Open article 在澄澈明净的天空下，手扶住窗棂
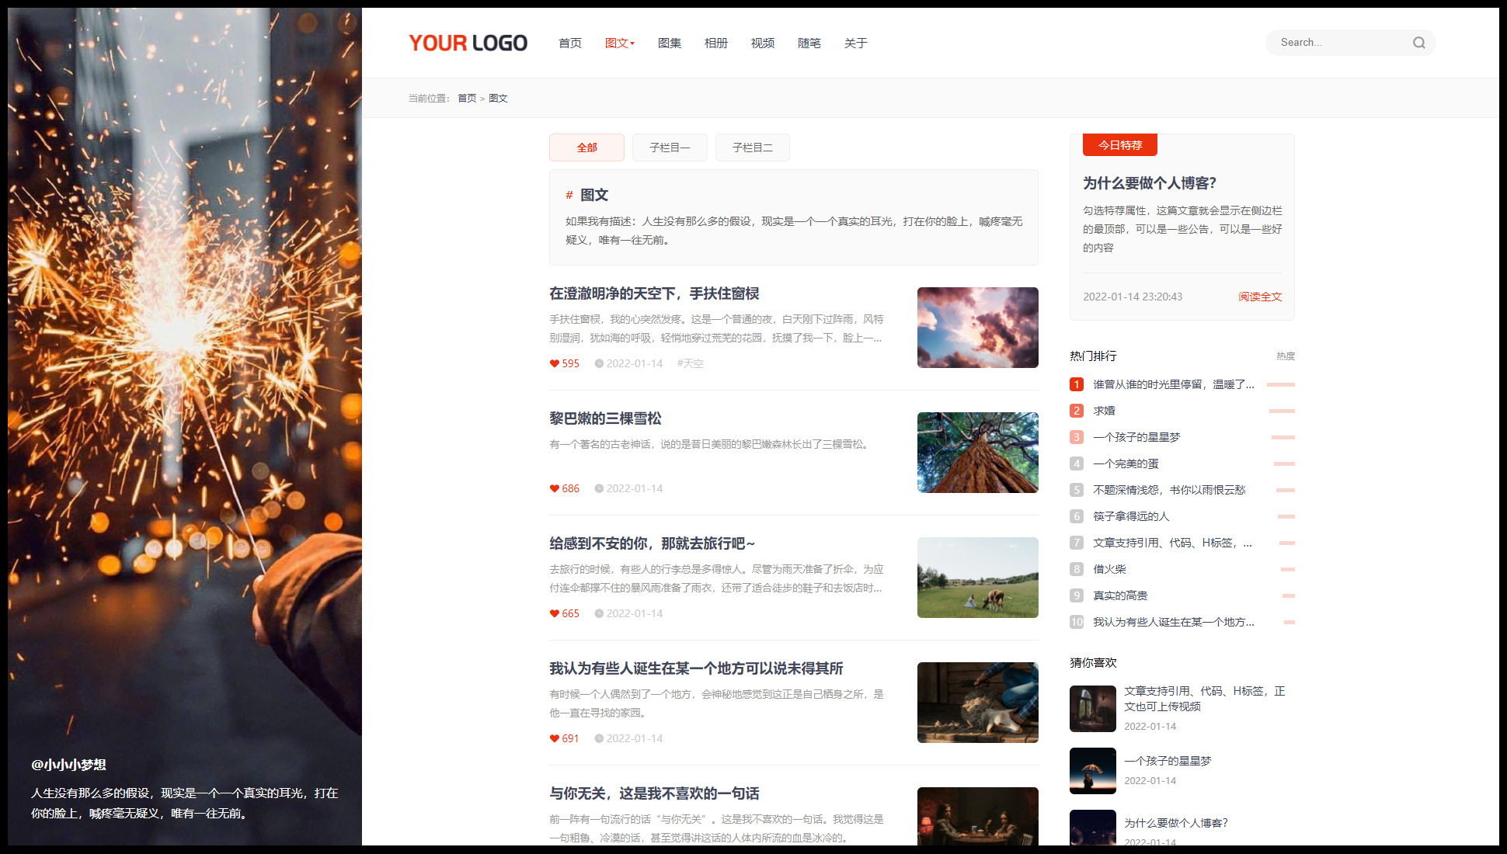 (x=654, y=293)
